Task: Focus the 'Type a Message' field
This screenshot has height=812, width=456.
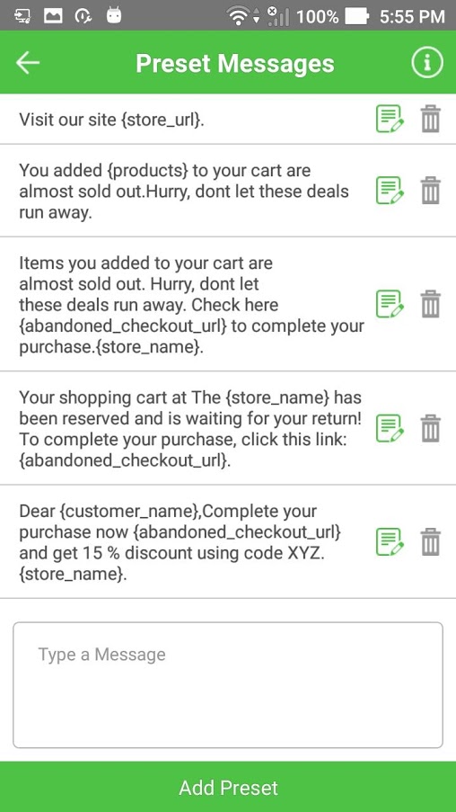Action: [x=228, y=685]
